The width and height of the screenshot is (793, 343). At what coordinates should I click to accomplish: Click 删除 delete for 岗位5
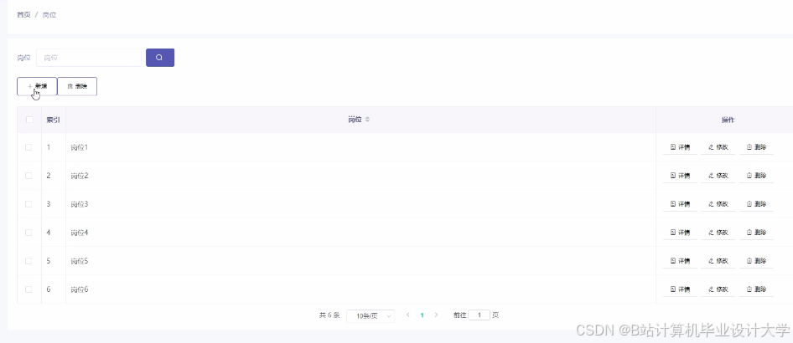click(x=757, y=261)
